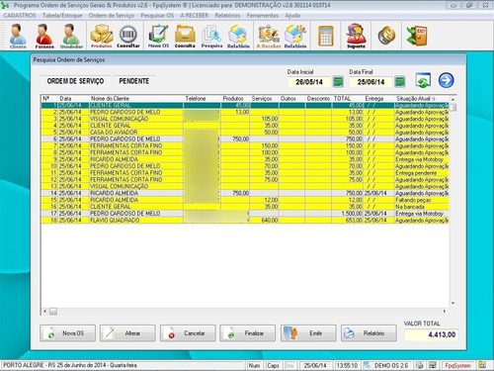
Task: Click the green refresh search icon
Action: point(423,80)
